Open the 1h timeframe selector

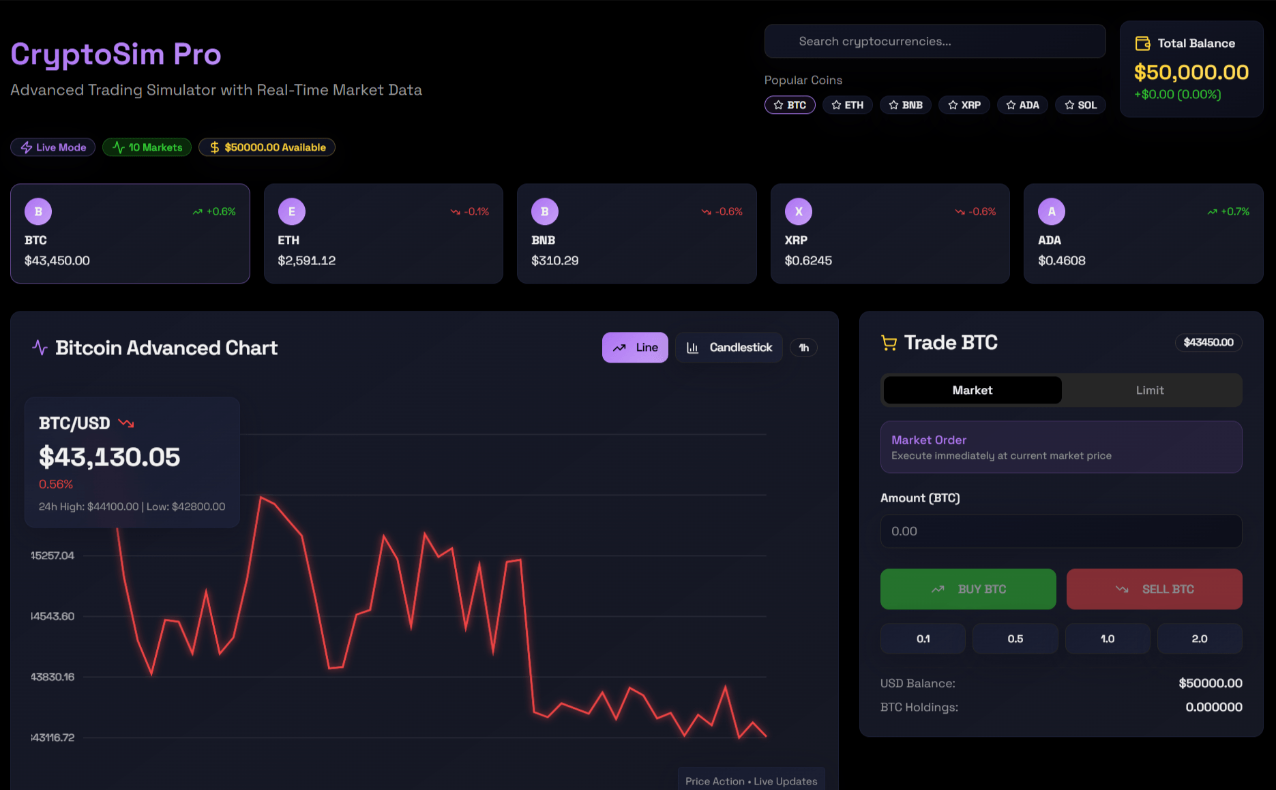(x=803, y=347)
